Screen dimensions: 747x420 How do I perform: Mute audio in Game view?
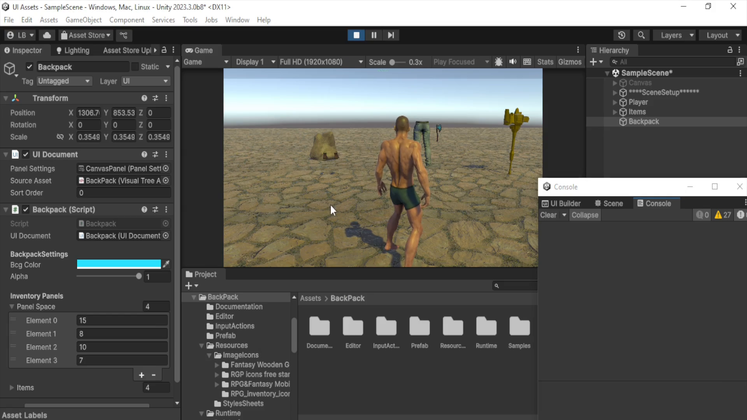coord(513,62)
